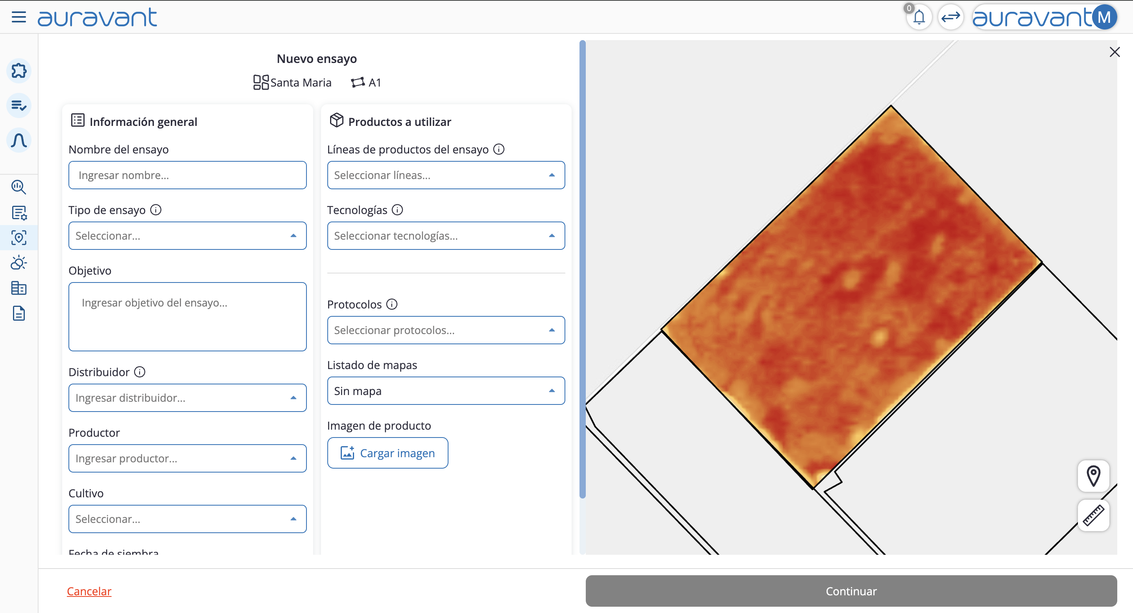Open the bell-curve sidebar item
This screenshot has width=1133, height=613.
19,140
